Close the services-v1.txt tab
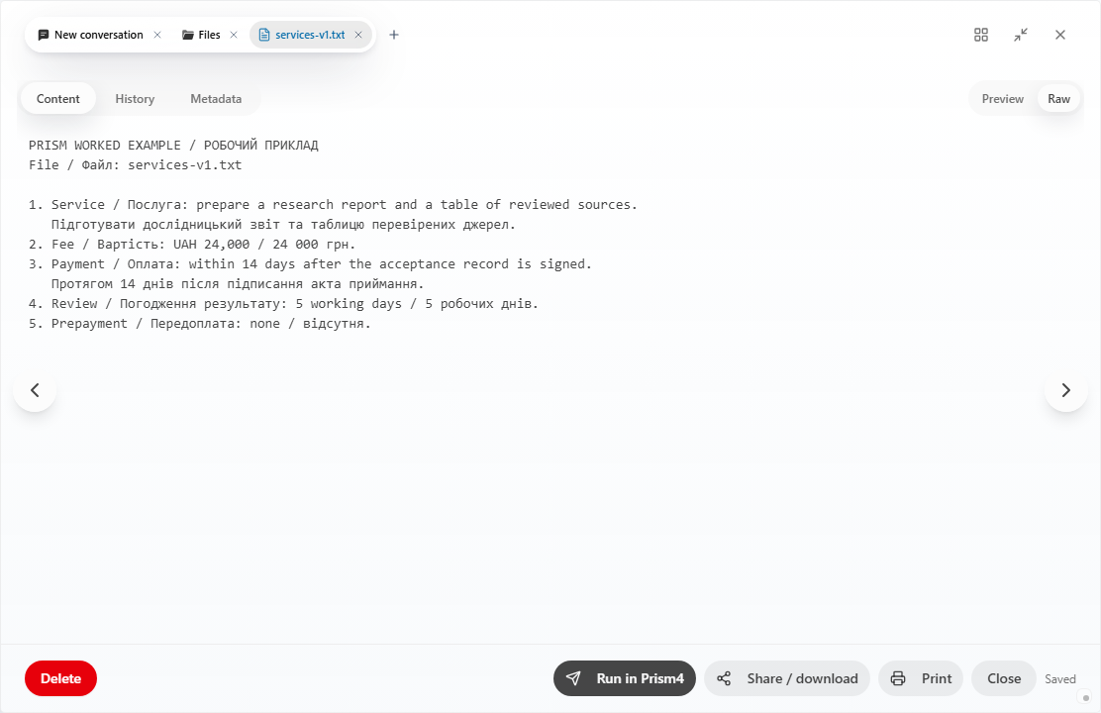This screenshot has height=713, width=1101. [358, 35]
